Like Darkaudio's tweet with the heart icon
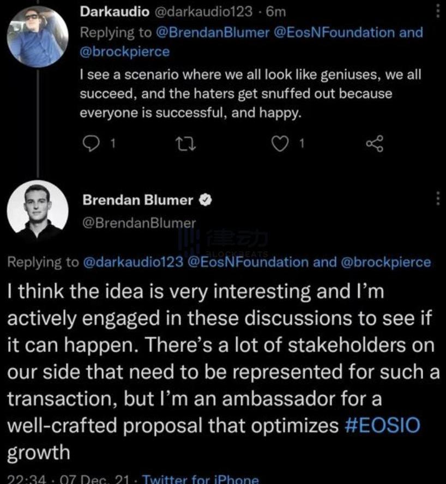The width and height of the screenshot is (446, 484). (280, 143)
